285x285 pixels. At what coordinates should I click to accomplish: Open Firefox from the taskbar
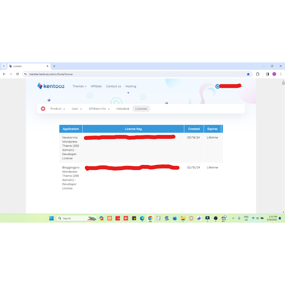(175, 218)
